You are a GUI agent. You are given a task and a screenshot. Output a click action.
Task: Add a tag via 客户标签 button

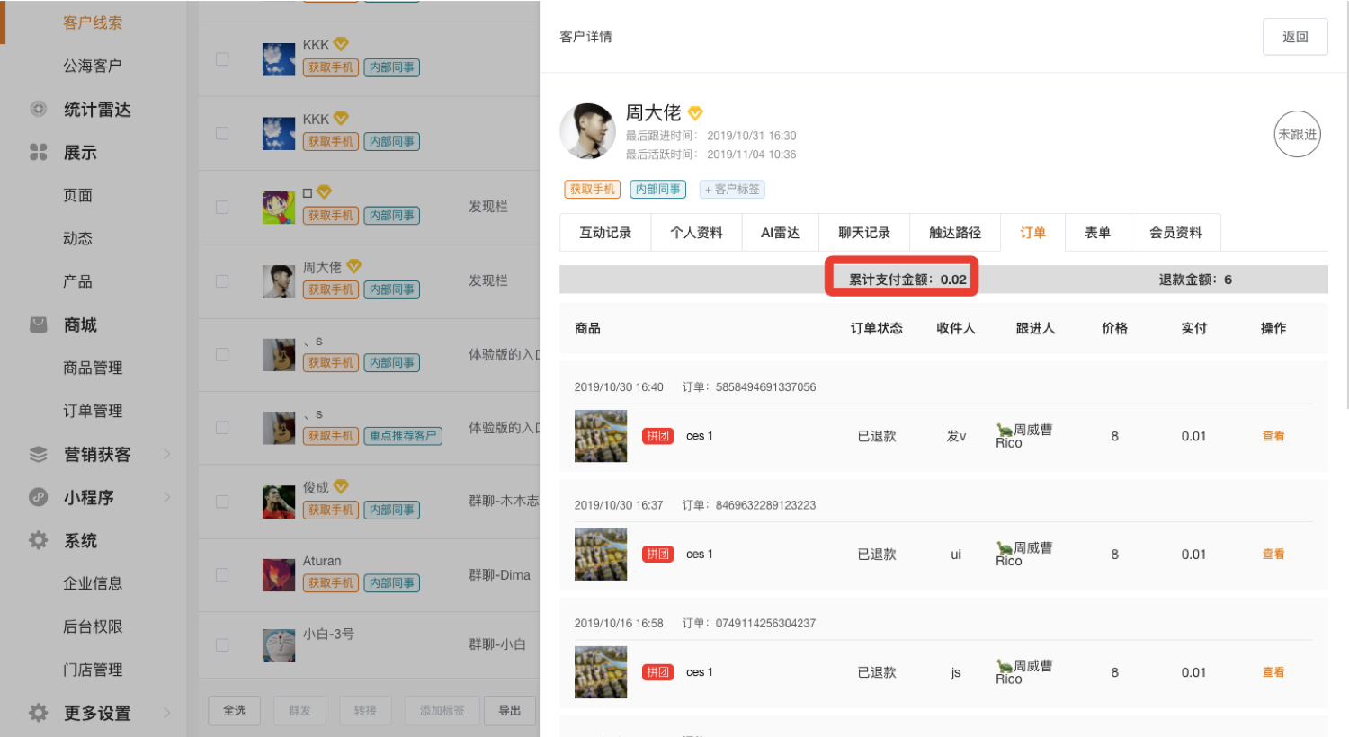pyautogui.click(x=732, y=190)
